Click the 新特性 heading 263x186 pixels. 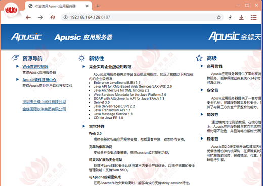point(97,59)
